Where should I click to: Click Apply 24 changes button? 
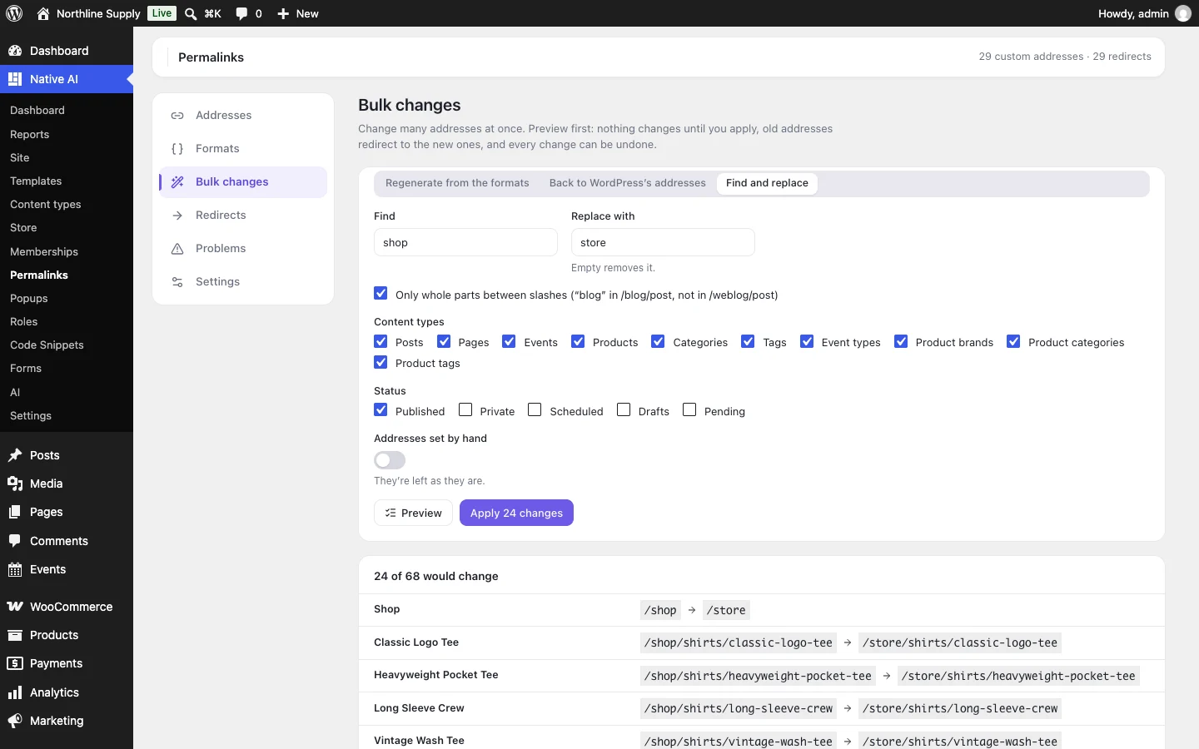[x=516, y=513]
